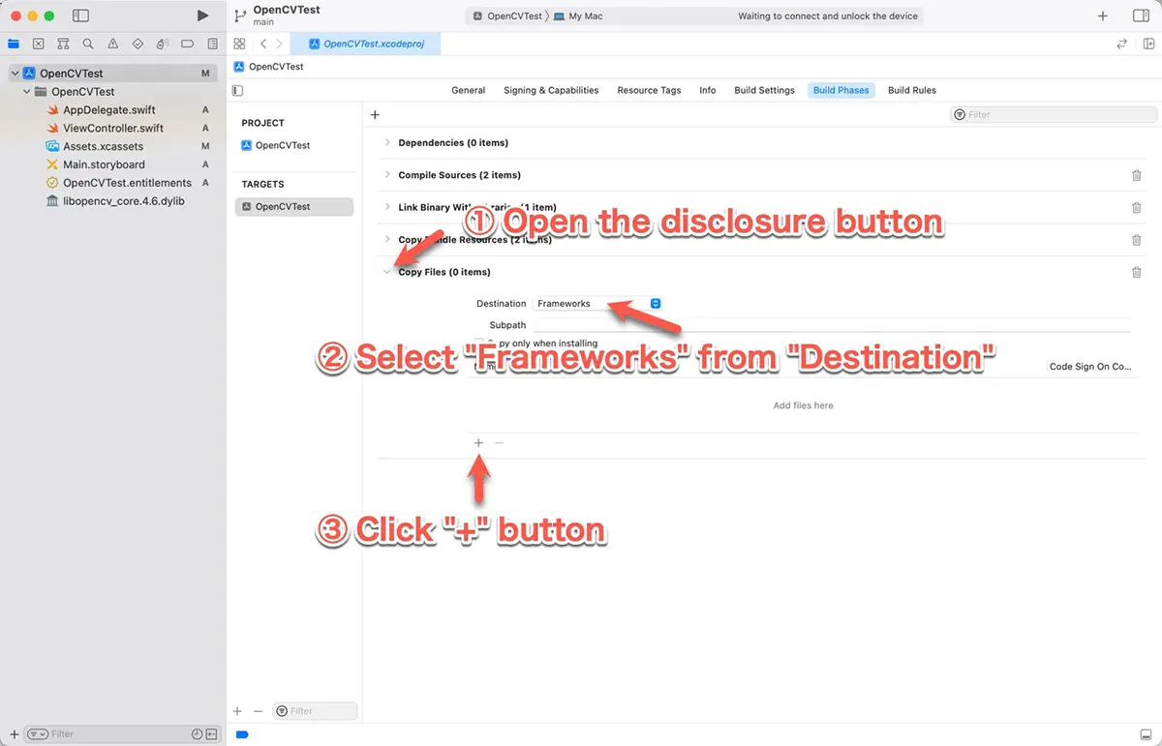Switch to the Info tab
This screenshot has width=1162, height=746.
708,90
